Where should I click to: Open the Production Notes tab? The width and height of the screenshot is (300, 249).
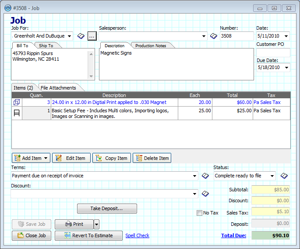click(x=150, y=45)
